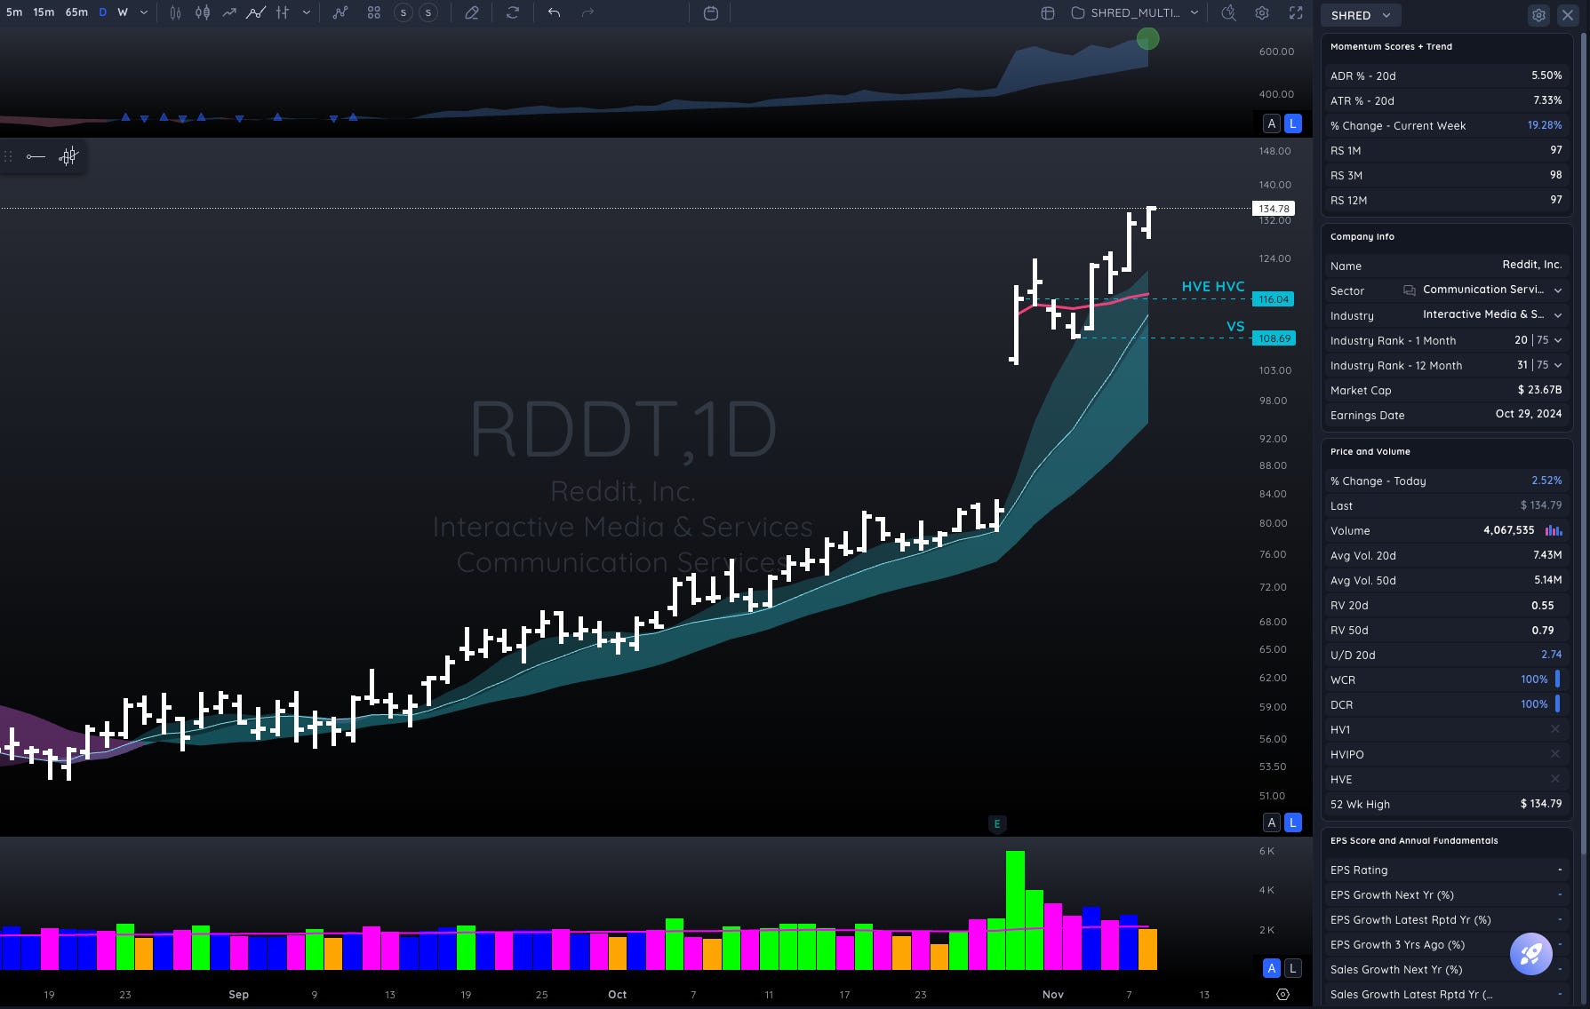Close the SHRED side panel

point(1568,15)
